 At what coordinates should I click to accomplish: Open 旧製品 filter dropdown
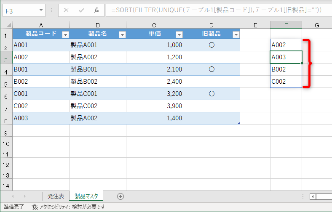[x=236, y=34]
